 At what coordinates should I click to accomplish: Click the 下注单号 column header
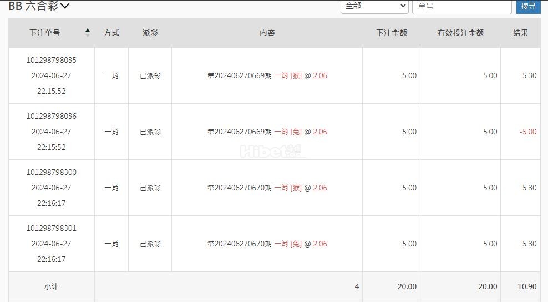point(45,33)
